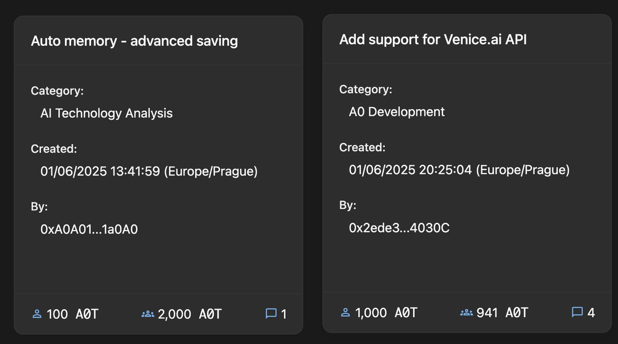Click the person icon beside 1,000 A0T
This screenshot has width=618, height=344.
pos(346,312)
